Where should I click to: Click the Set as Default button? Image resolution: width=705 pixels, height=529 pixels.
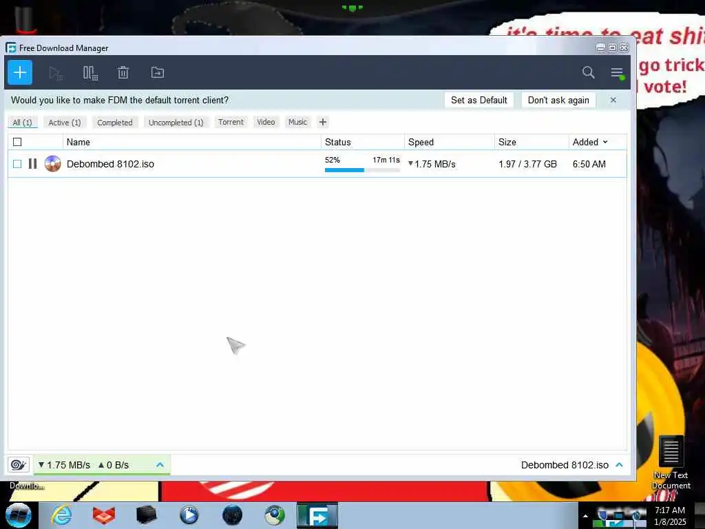(x=479, y=100)
